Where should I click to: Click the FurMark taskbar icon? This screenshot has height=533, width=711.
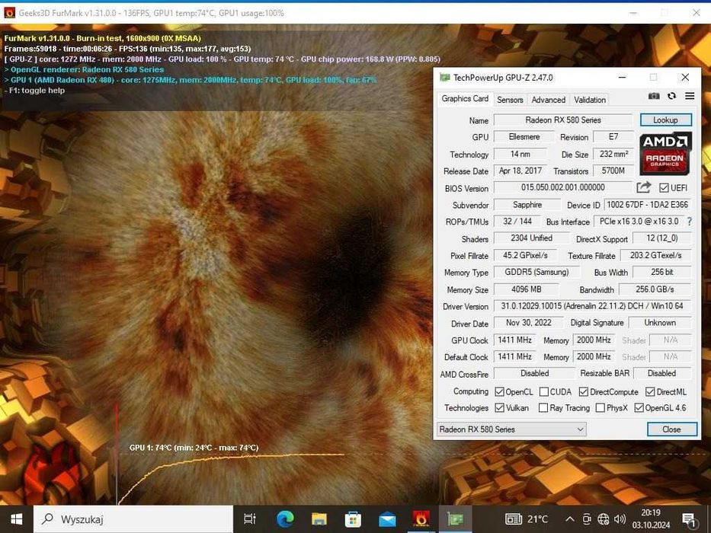(x=421, y=519)
